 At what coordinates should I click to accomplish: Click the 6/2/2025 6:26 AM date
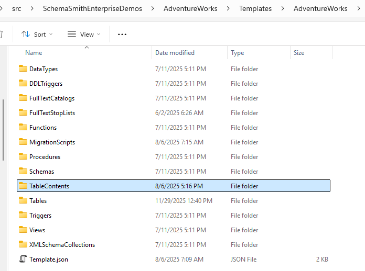coord(179,113)
